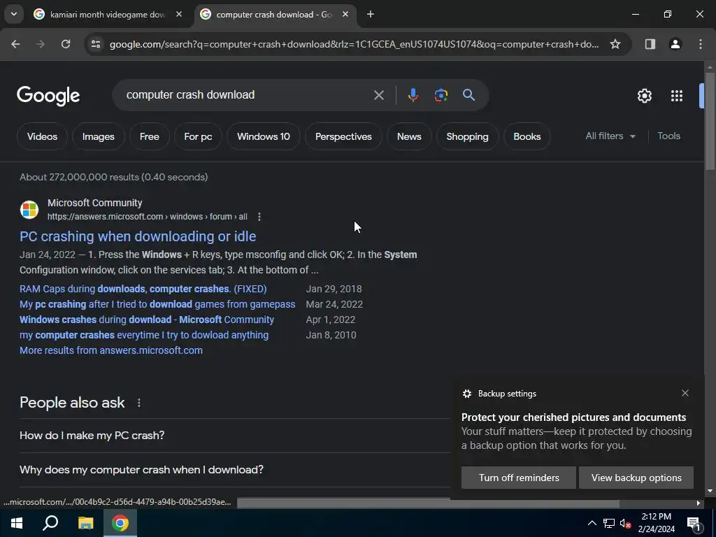
Task: Click Turn off reminders button
Action: click(x=519, y=478)
